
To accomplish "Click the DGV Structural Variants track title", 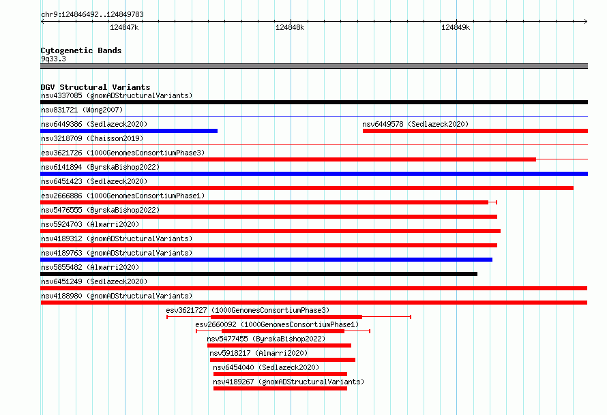I will pos(95,87).
